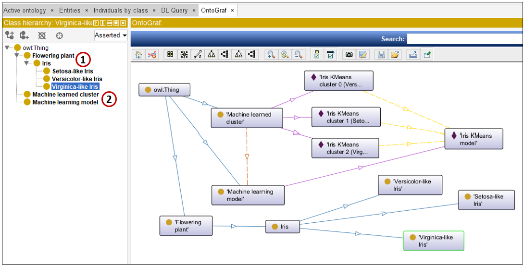Collapse the Iris tree node
This screenshot has height=265, width=524.
pyautogui.click(x=27, y=63)
